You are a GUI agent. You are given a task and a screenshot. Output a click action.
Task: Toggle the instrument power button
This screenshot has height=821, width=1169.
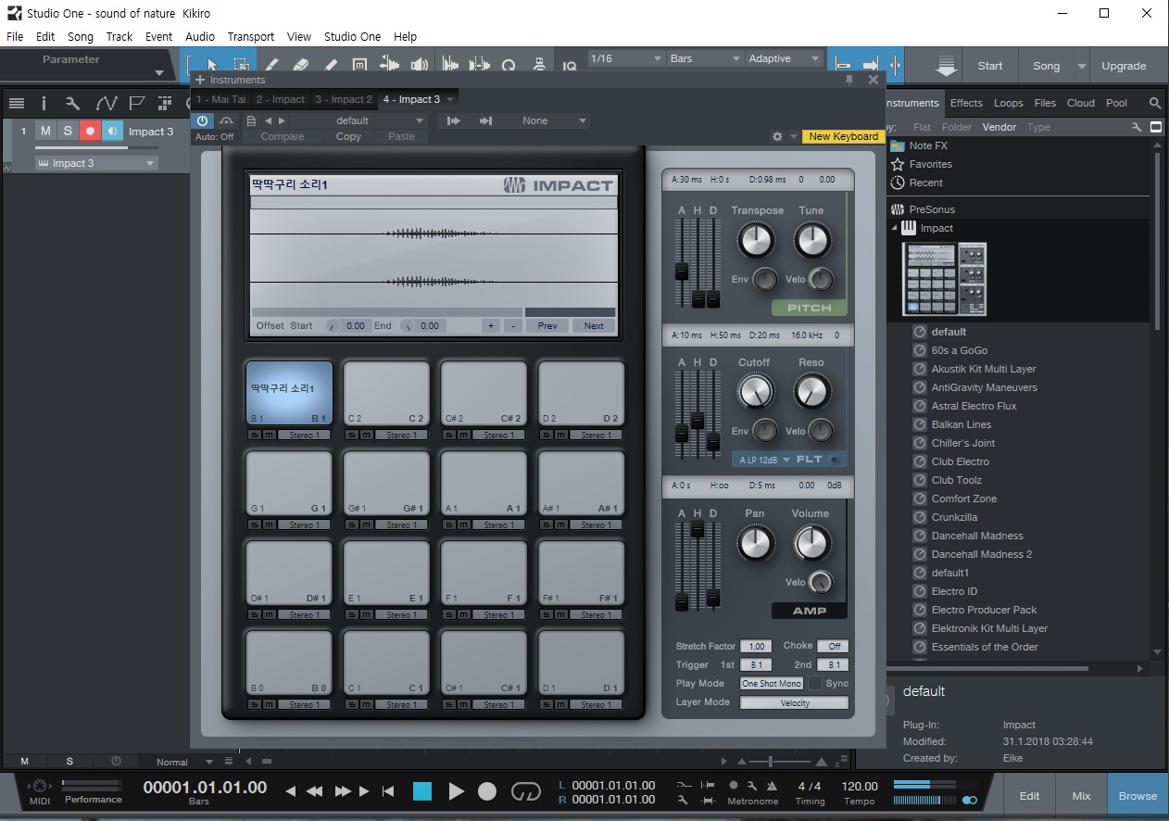pyautogui.click(x=202, y=120)
